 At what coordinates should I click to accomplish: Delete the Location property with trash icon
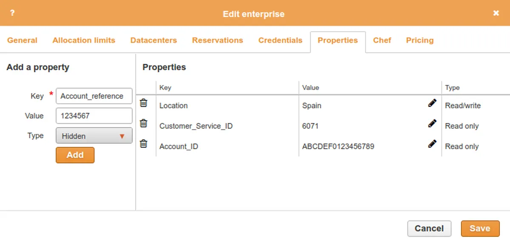click(x=144, y=102)
